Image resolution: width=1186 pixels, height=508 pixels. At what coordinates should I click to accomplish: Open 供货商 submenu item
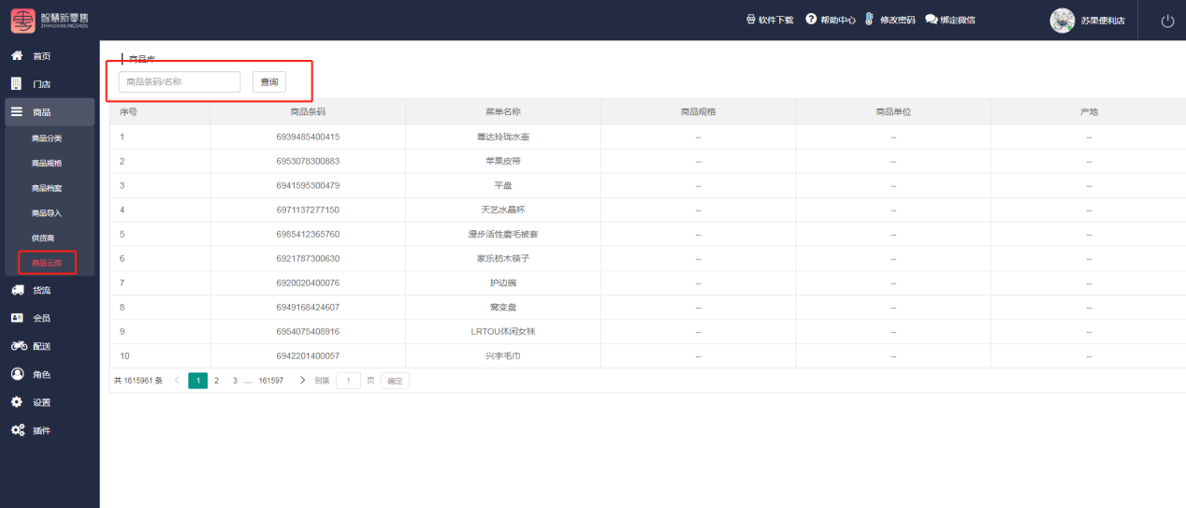tap(43, 239)
